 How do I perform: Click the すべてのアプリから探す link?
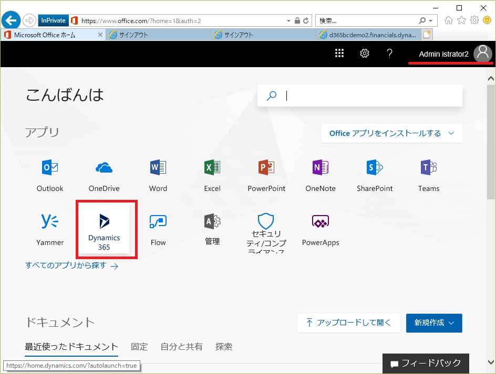point(71,265)
